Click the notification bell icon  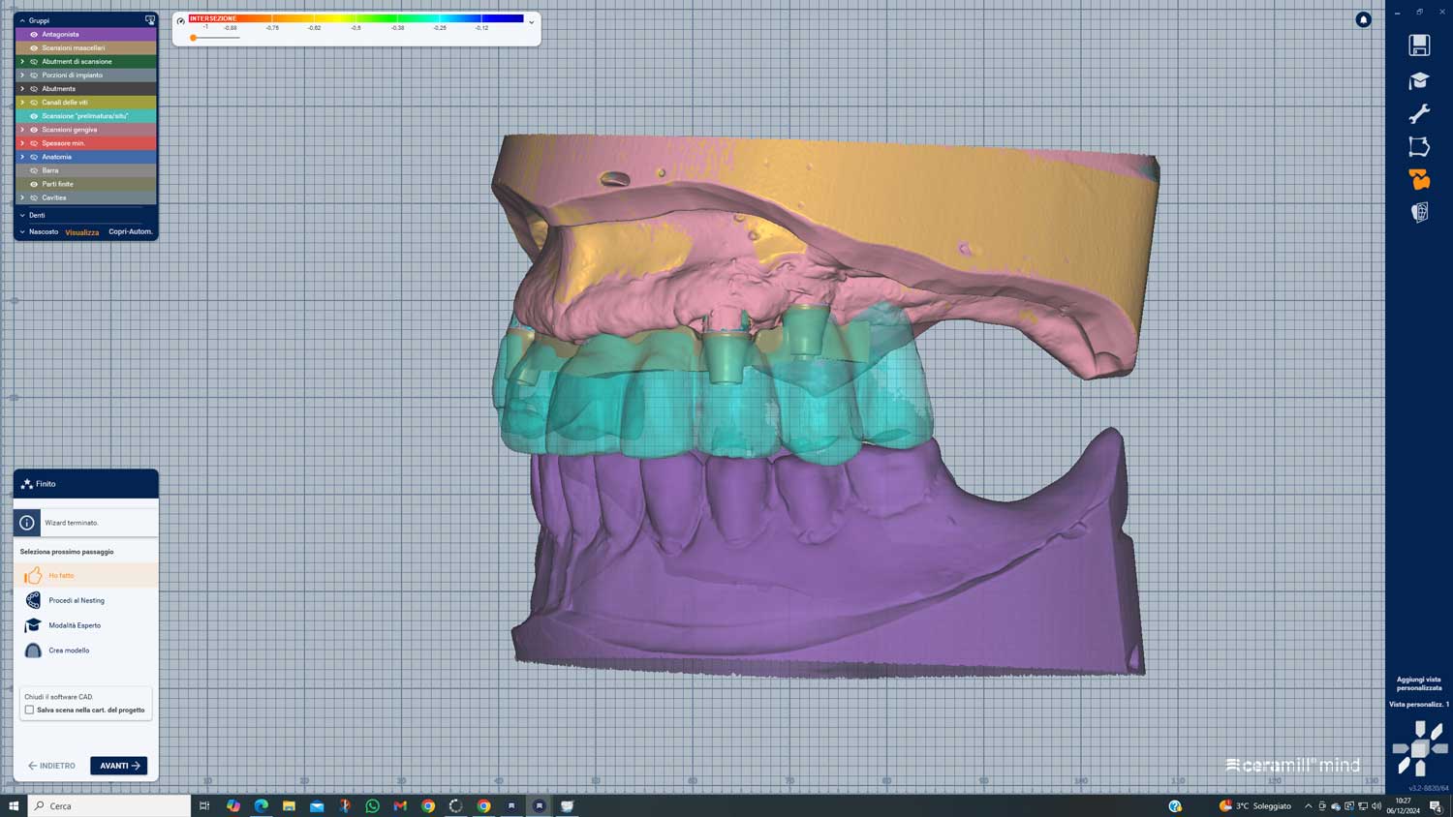click(x=1363, y=19)
